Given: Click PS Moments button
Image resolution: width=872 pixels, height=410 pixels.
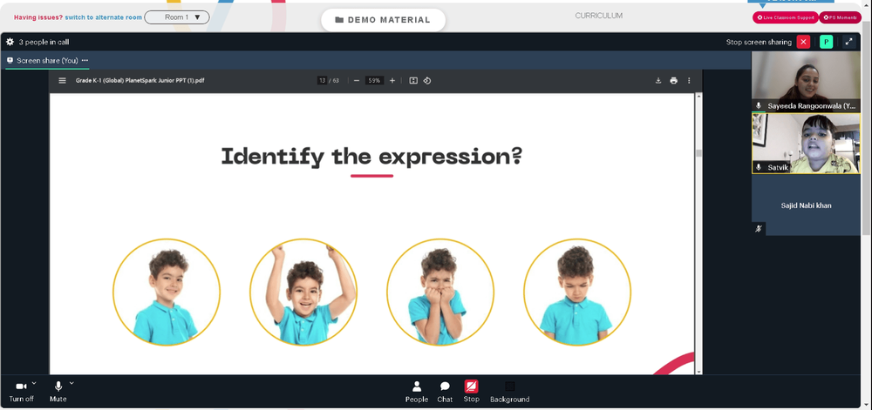Looking at the screenshot, I should pos(840,17).
